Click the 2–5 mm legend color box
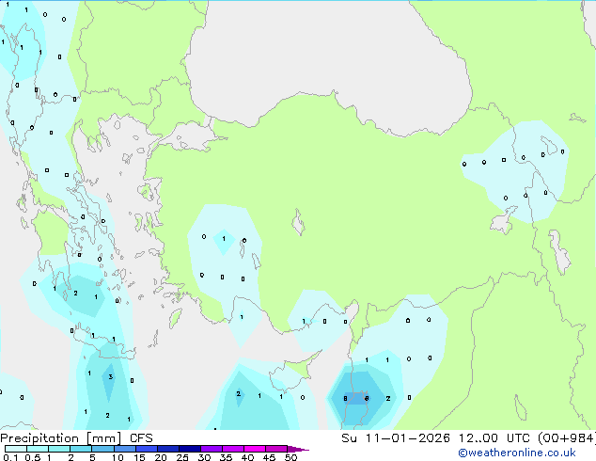Image resolution: width=596 pixels, height=461 pixels. point(81,449)
